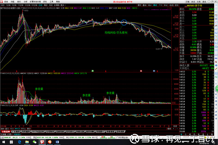Open Edge browser from taskbar
Viewport: 218px width, 145px height.
coord(19,142)
